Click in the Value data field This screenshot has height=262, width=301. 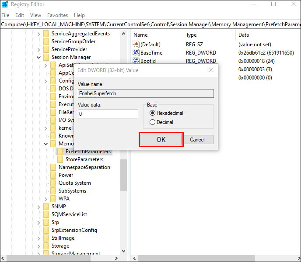pos(108,114)
